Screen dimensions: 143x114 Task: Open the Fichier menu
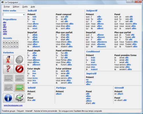point(7,7)
